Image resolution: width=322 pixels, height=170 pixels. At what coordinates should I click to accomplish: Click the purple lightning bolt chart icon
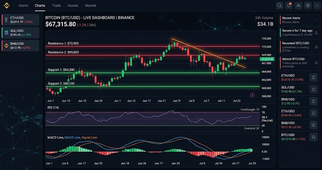(253, 95)
